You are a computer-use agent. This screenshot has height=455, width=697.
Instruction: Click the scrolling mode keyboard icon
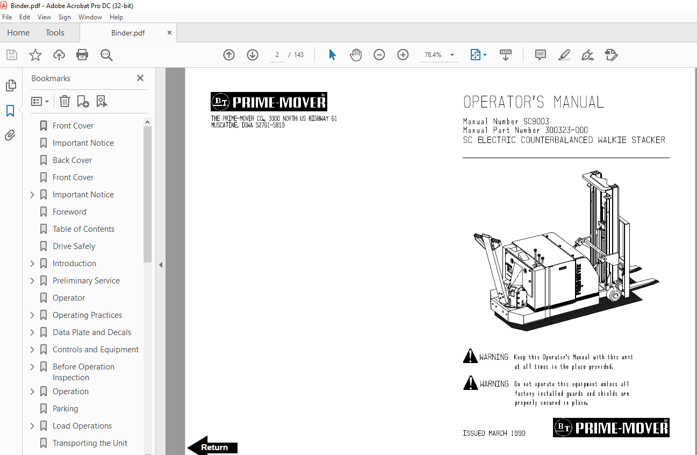tap(506, 55)
